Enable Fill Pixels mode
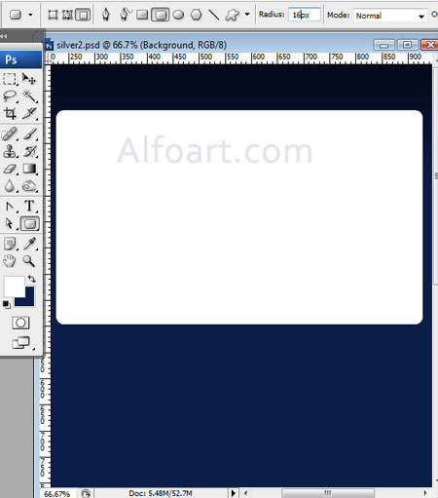 click(x=83, y=15)
